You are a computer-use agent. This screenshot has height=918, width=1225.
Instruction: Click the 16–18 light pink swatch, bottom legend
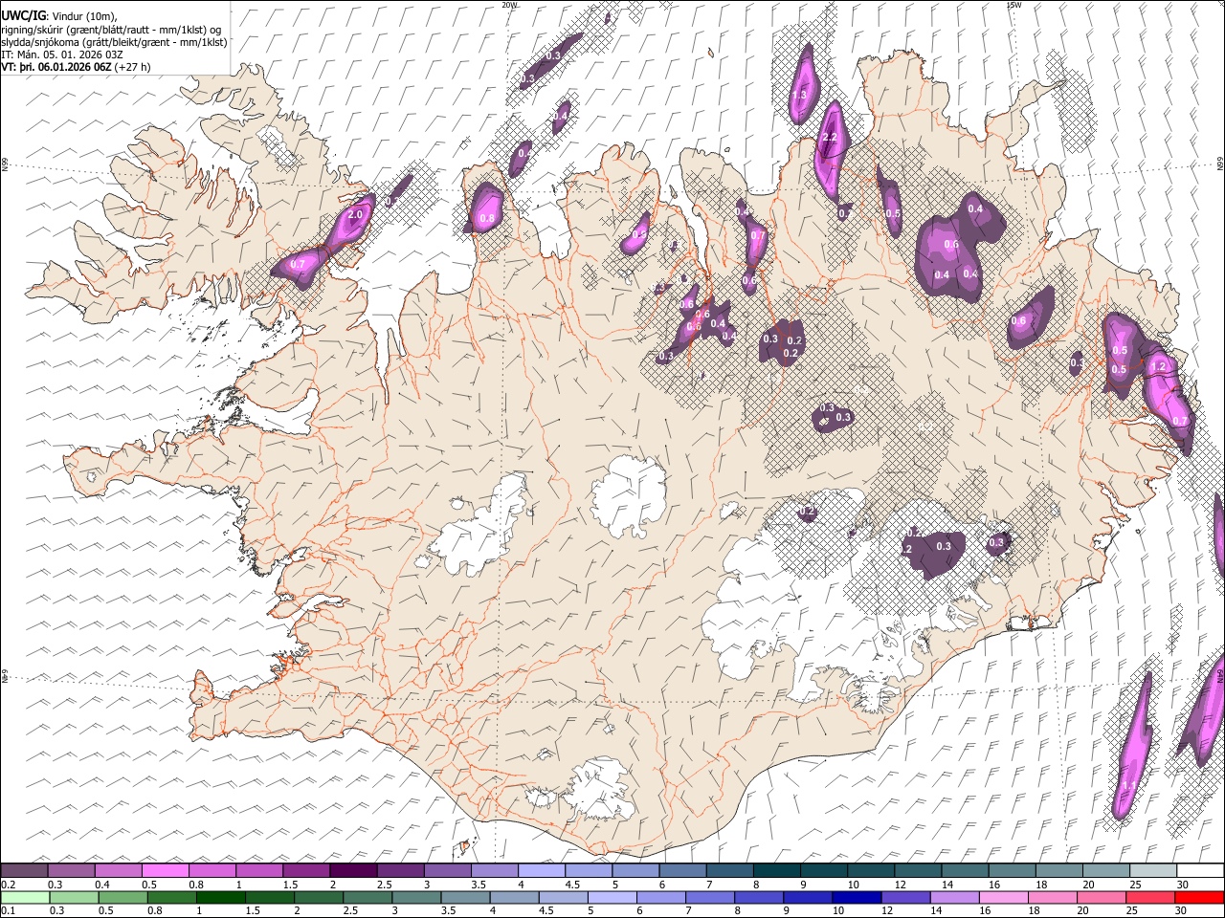click(x=1003, y=897)
